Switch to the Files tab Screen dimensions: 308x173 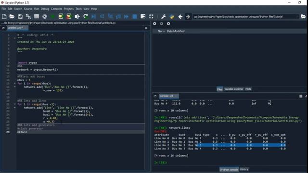[x=219, y=89]
